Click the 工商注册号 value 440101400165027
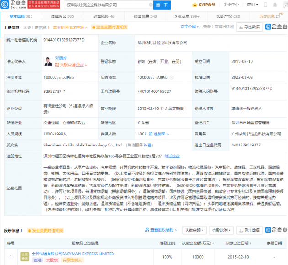The width and height of the screenshot is (288, 265). (154, 92)
